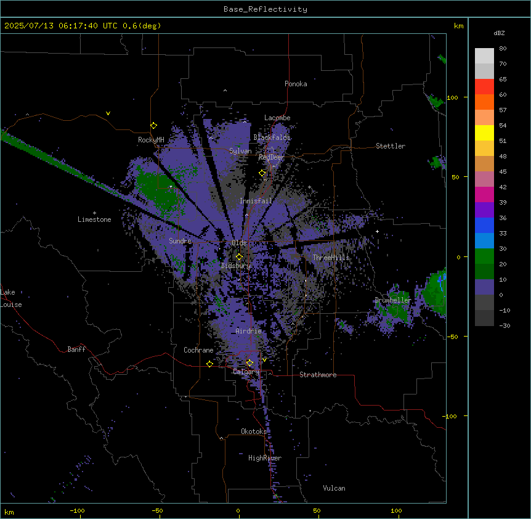
Task: Click the 50 tick on bottom axis
Action: (x=317, y=511)
